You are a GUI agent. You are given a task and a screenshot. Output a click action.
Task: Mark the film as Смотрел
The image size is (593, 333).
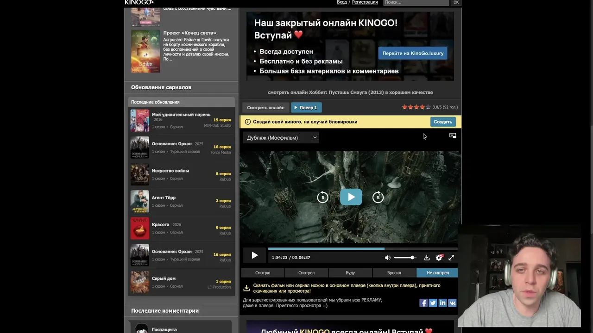click(306, 273)
